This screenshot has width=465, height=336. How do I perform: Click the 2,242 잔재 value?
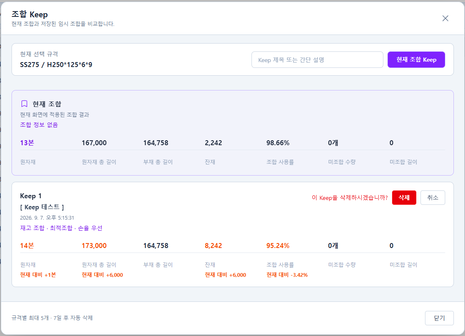pos(213,143)
